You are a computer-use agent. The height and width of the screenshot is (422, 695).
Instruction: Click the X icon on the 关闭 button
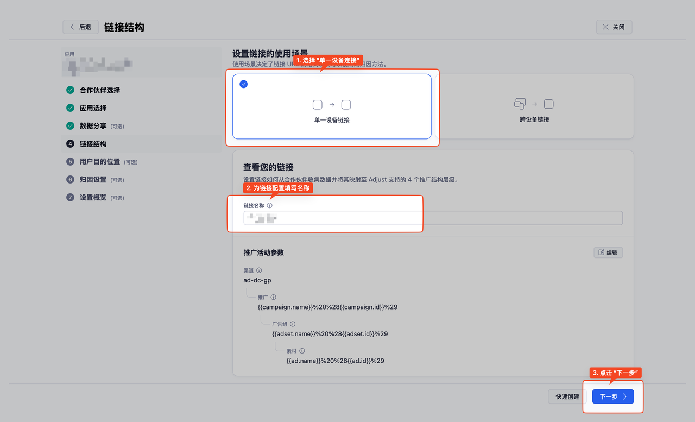point(606,26)
